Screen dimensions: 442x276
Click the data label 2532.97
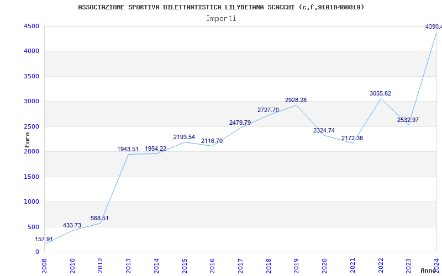pyautogui.click(x=408, y=120)
